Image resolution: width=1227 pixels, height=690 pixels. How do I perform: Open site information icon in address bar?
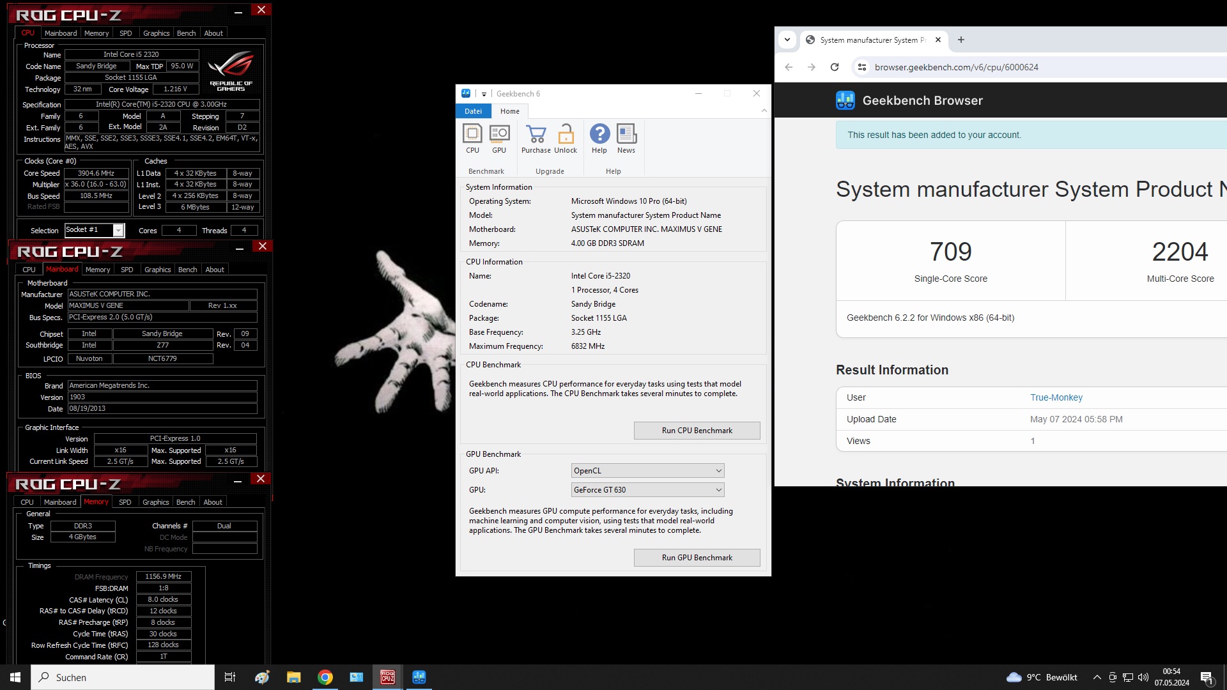coord(862,67)
